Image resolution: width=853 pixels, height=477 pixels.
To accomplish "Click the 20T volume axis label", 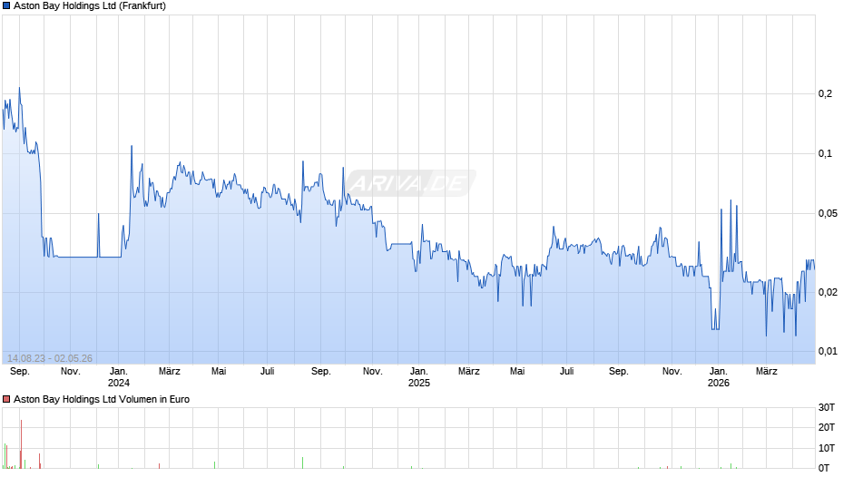I will point(827,427).
